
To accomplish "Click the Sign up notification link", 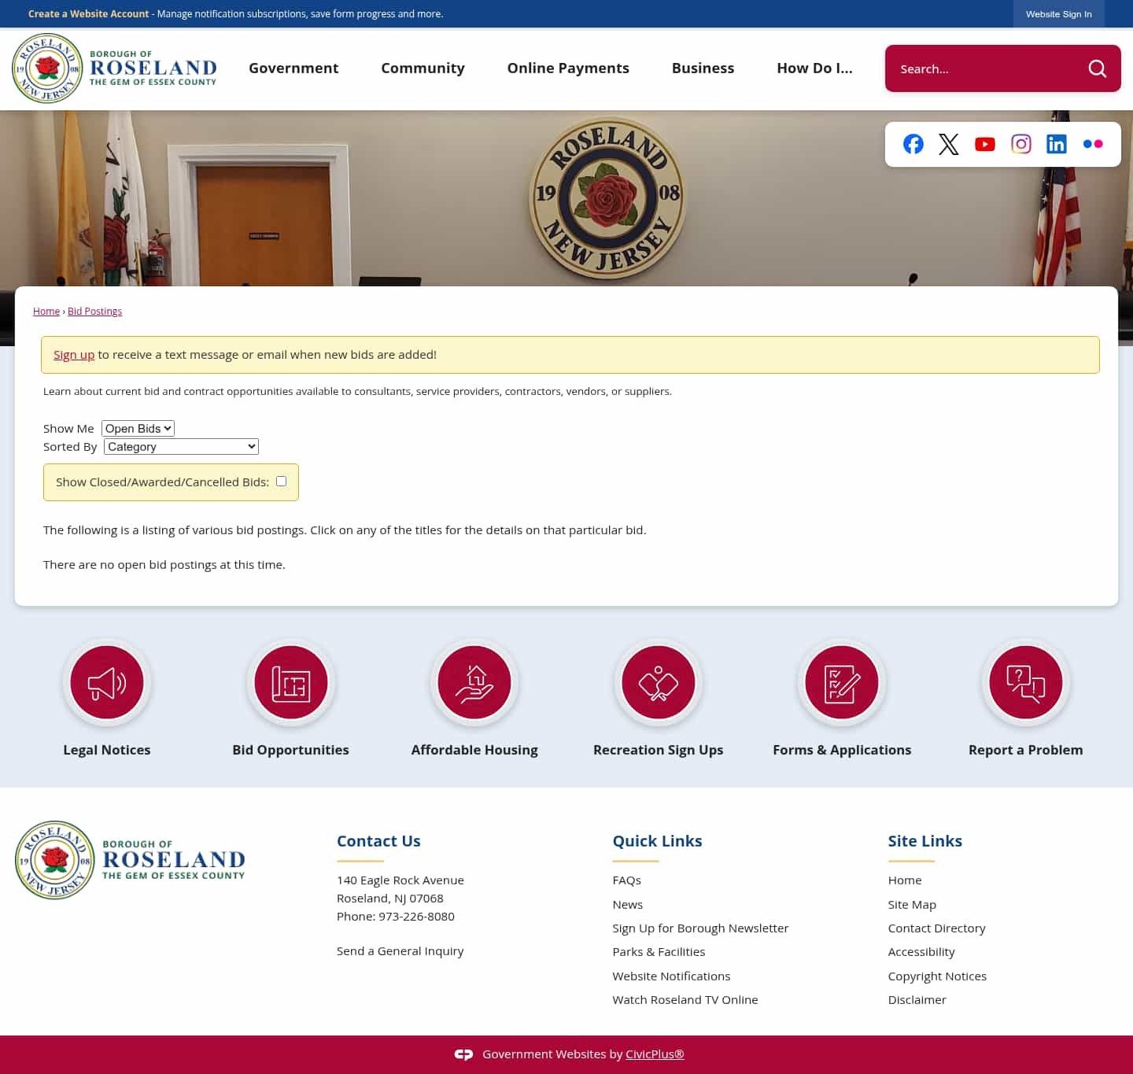I will tap(74, 355).
